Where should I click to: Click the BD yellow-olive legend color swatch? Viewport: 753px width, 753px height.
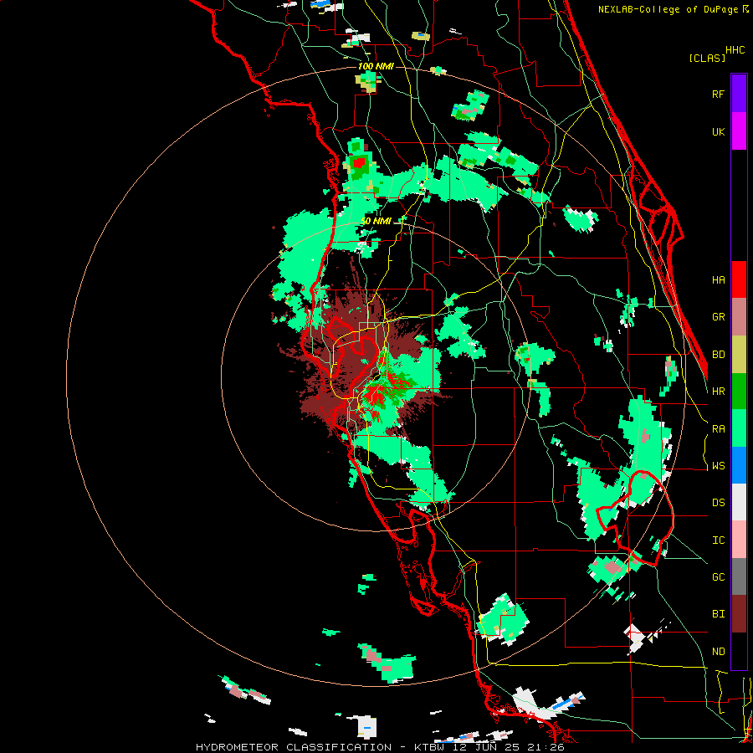pos(739,354)
